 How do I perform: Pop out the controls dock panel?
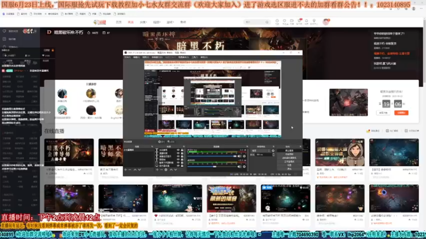click(x=300, y=147)
